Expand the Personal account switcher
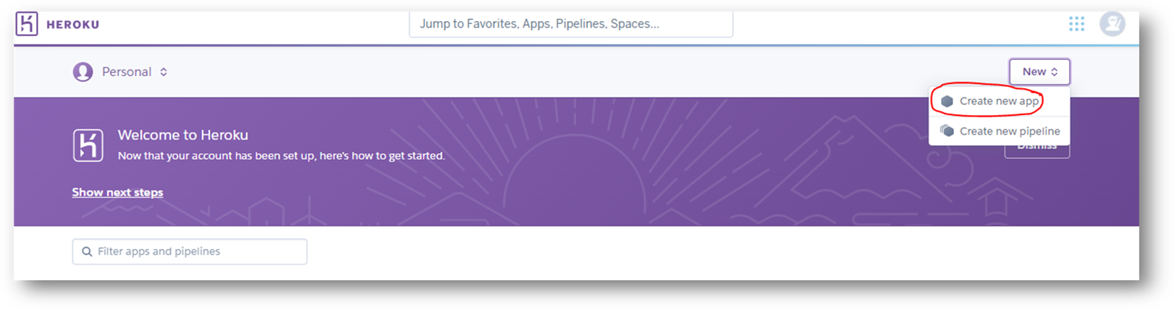Image resolution: width=1174 pixels, height=309 pixels. (x=121, y=72)
